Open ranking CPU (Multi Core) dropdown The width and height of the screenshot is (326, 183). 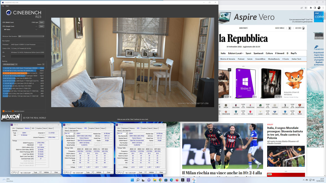tap(10, 64)
